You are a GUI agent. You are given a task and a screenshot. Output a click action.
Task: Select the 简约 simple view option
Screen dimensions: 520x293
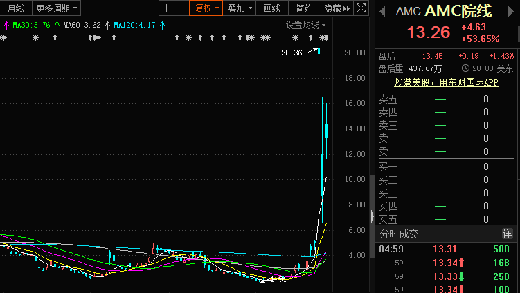click(x=304, y=8)
